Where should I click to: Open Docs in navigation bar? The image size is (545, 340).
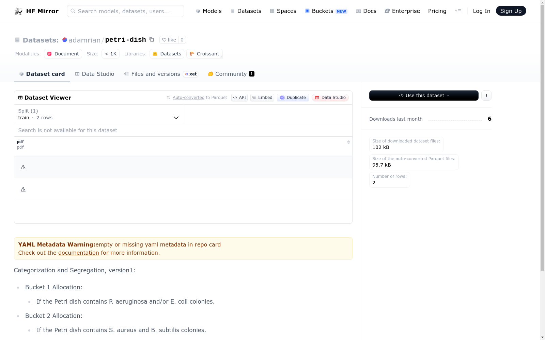(366, 11)
